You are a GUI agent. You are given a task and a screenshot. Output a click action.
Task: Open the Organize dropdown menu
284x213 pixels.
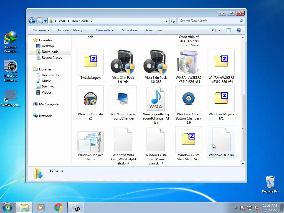coord(41,30)
